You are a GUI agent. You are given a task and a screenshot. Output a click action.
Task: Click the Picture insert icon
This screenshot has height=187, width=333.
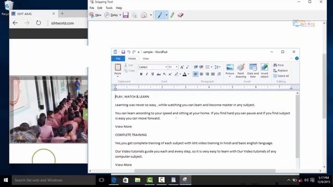pos(230,68)
